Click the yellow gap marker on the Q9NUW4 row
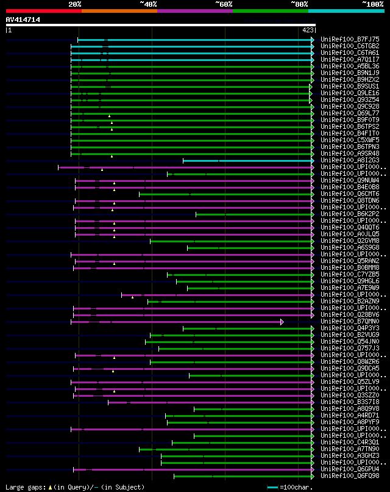 [x=115, y=183]
